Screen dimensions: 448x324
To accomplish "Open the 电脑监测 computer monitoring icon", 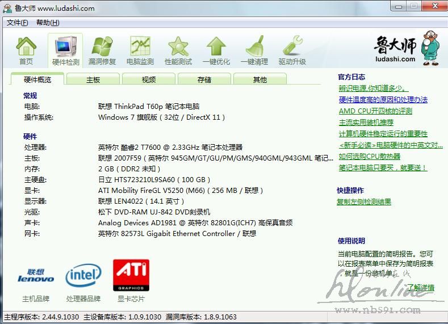I will (x=140, y=50).
